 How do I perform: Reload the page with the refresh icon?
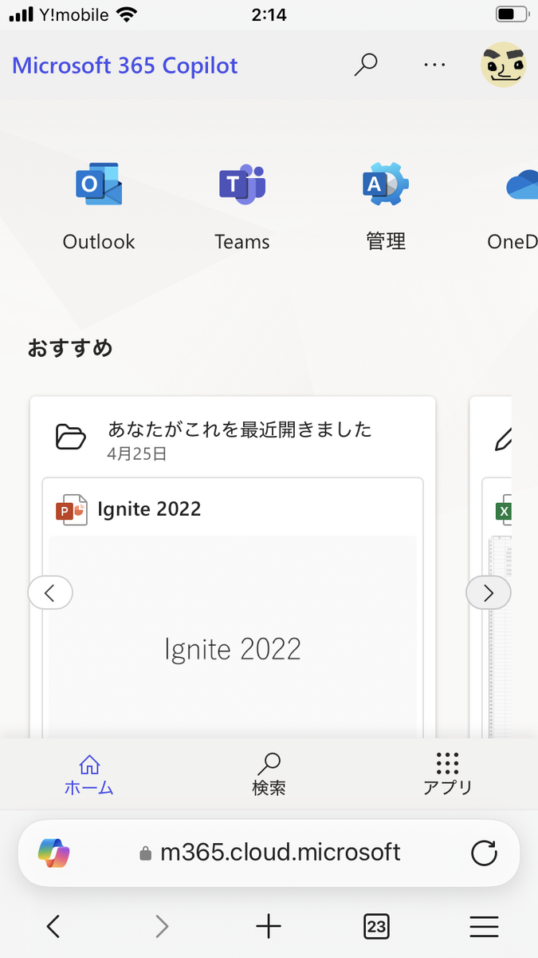pos(485,853)
